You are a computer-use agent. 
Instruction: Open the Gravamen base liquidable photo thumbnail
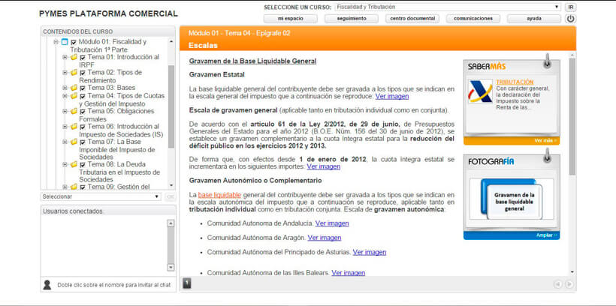click(512, 199)
